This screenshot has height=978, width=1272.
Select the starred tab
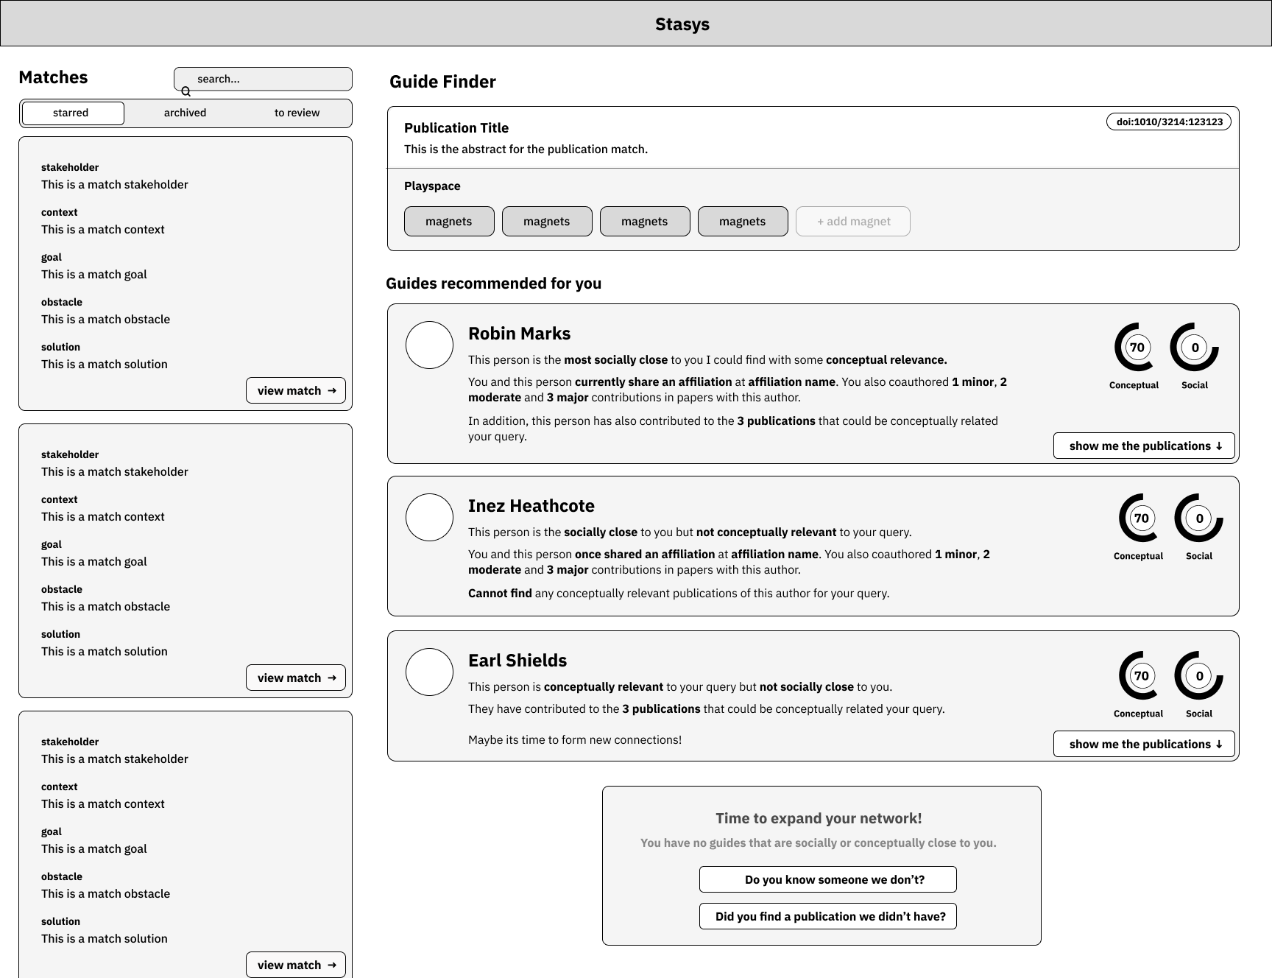coord(73,113)
